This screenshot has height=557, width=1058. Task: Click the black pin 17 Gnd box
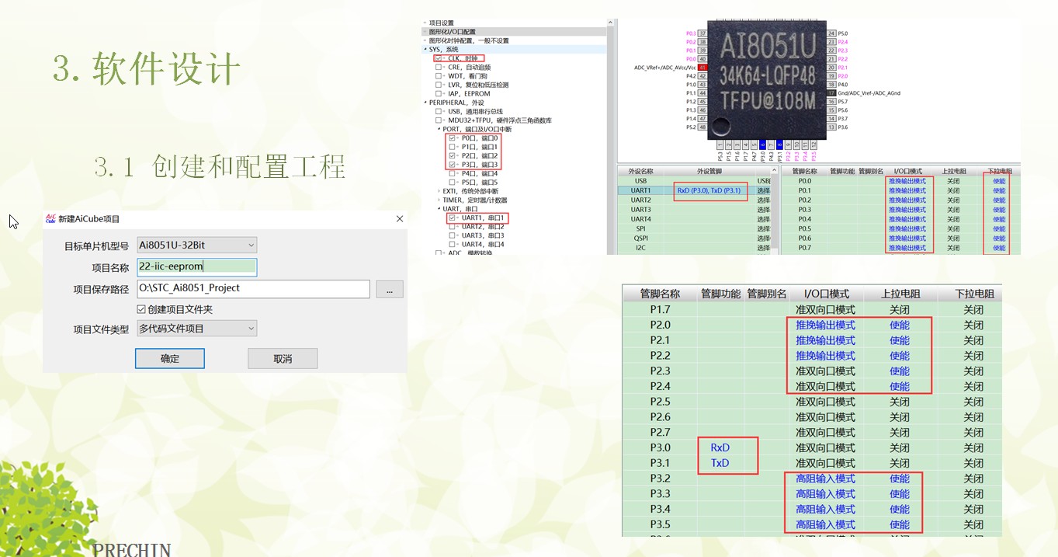(831, 93)
